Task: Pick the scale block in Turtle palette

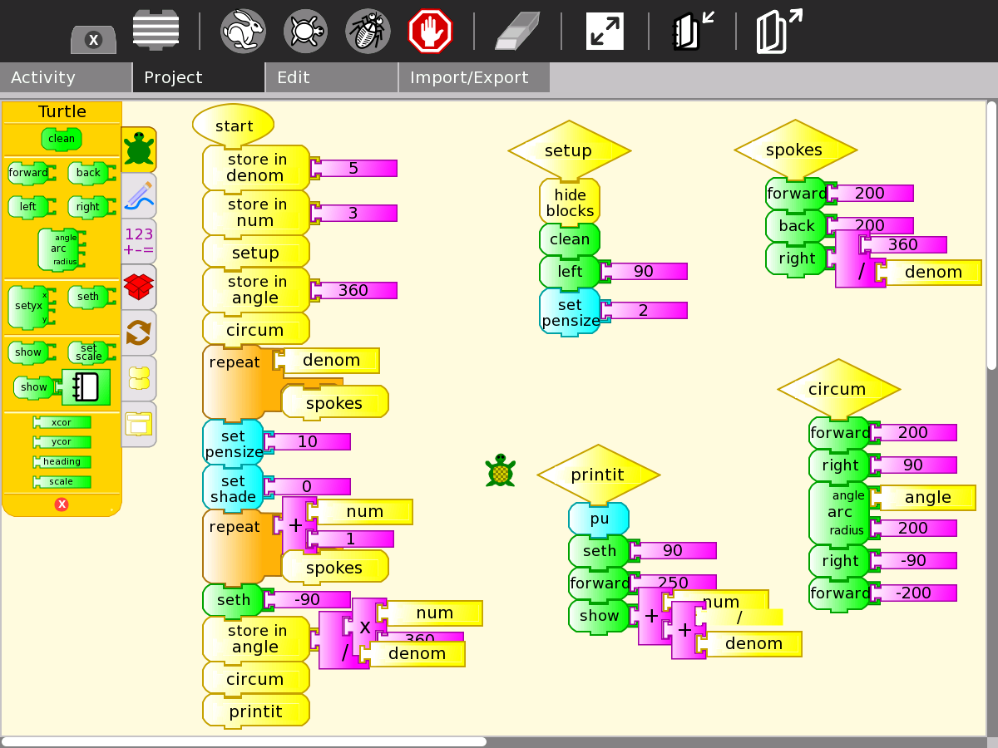Action: point(62,482)
